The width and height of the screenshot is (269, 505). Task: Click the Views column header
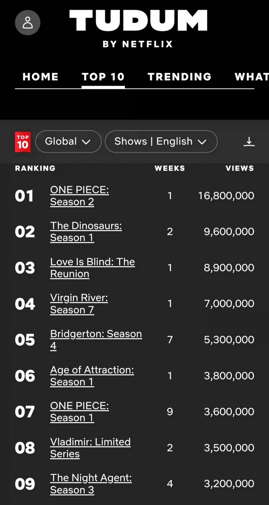click(240, 168)
